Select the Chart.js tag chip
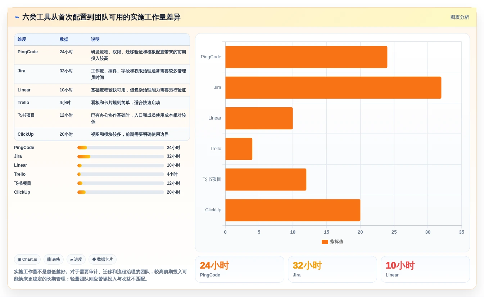484x297 pixels. (27, 259)
